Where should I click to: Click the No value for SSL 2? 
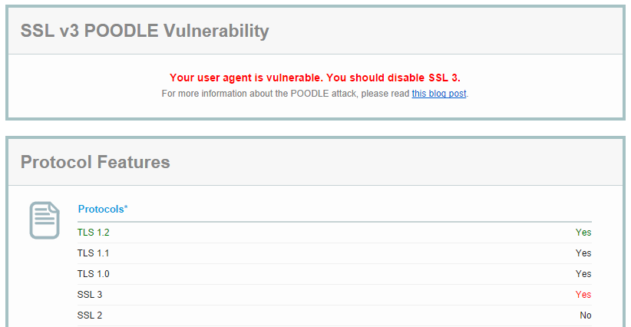(586, 315)
